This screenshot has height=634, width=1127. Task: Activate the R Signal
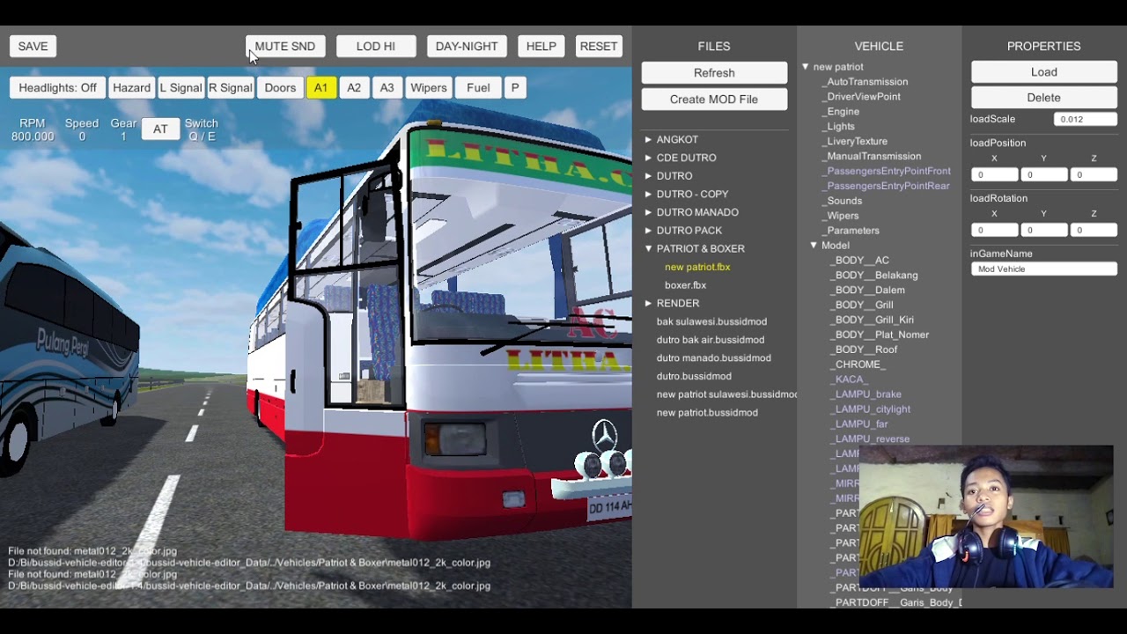pyautogui.click(x=231, y=88)
